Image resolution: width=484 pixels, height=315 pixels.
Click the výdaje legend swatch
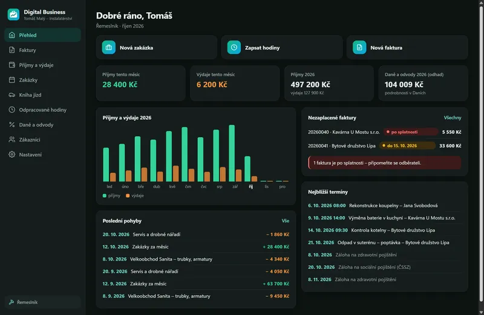pos(128,196)
